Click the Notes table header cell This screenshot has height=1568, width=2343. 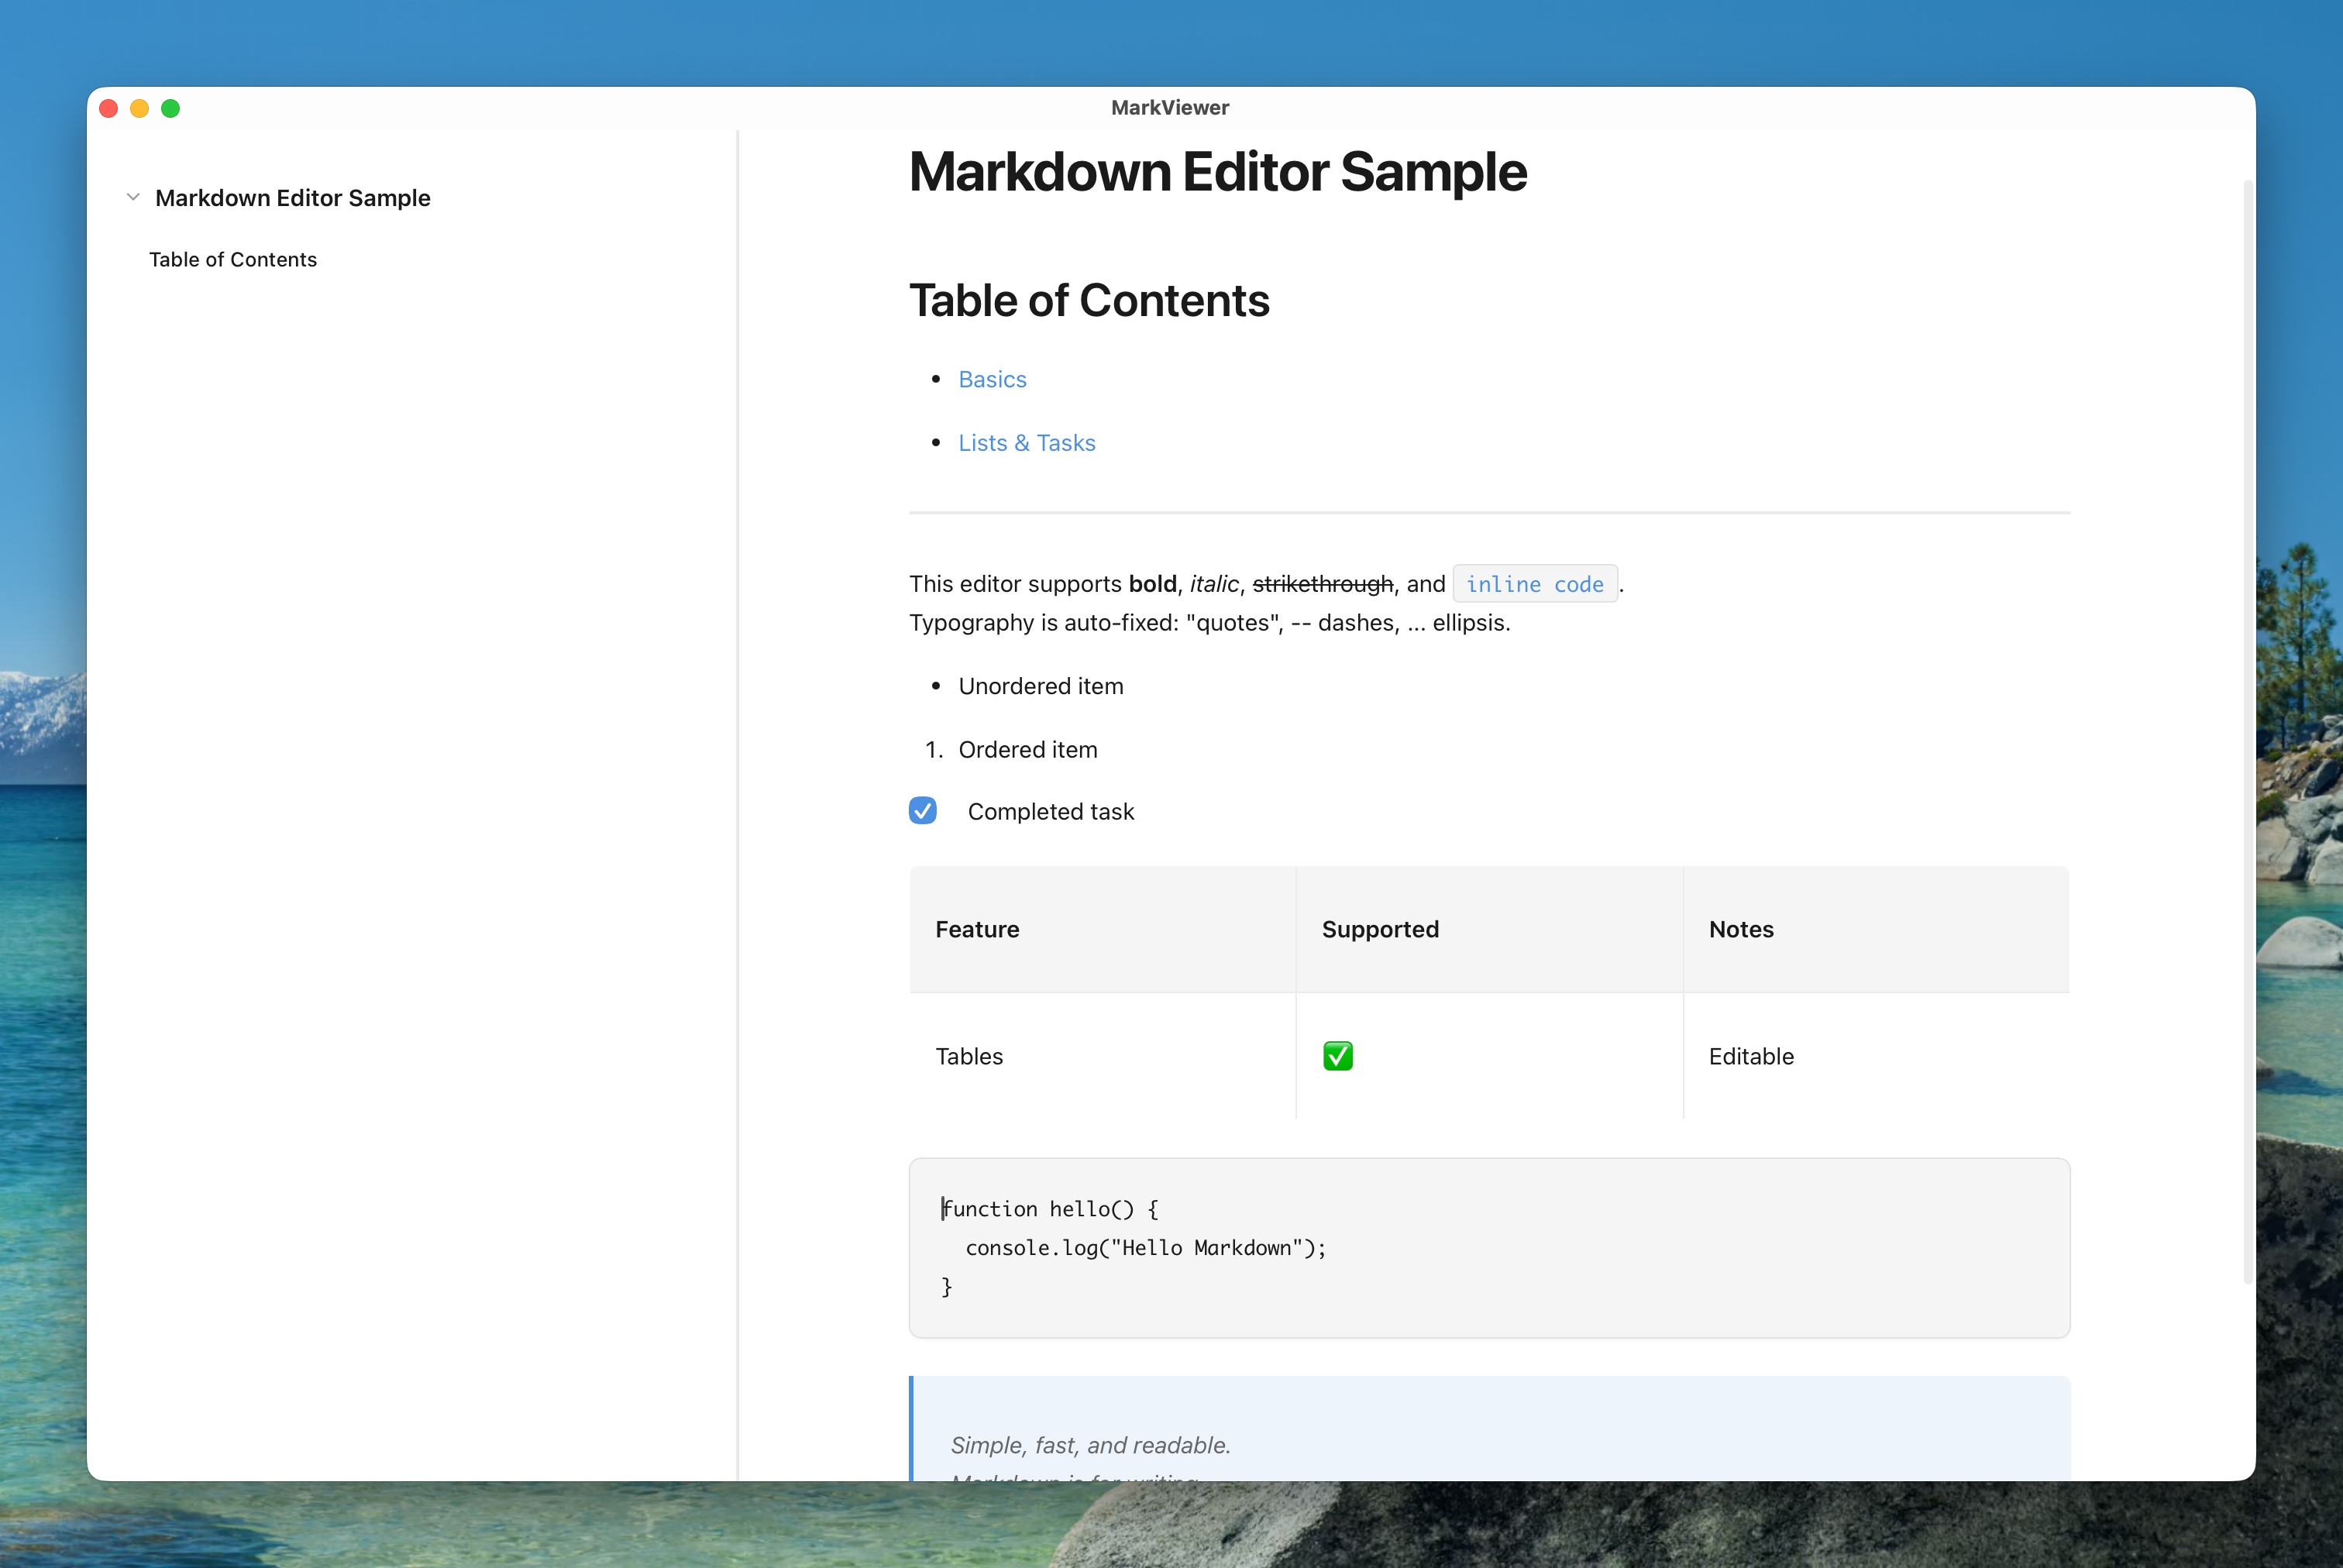click(x=1741, y=929)
